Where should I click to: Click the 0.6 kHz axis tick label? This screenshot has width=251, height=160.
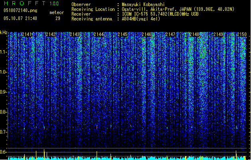pyautogui.click(x=4, y=152)
